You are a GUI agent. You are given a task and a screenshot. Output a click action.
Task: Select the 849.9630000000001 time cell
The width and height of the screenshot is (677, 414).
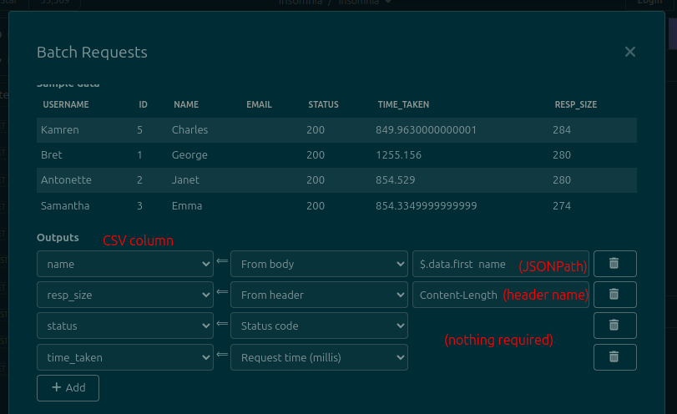[426, 130]
